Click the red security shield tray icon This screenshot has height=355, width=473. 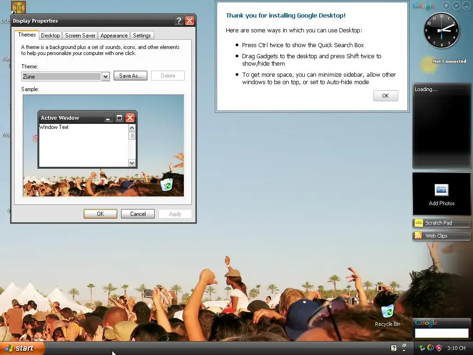439,348
